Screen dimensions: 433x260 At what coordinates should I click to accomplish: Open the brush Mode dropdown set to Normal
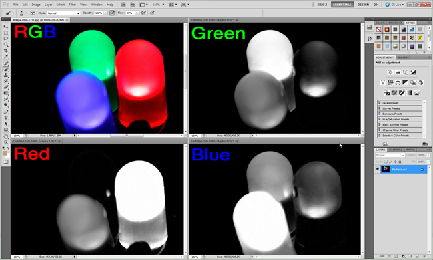pos(63,13)
